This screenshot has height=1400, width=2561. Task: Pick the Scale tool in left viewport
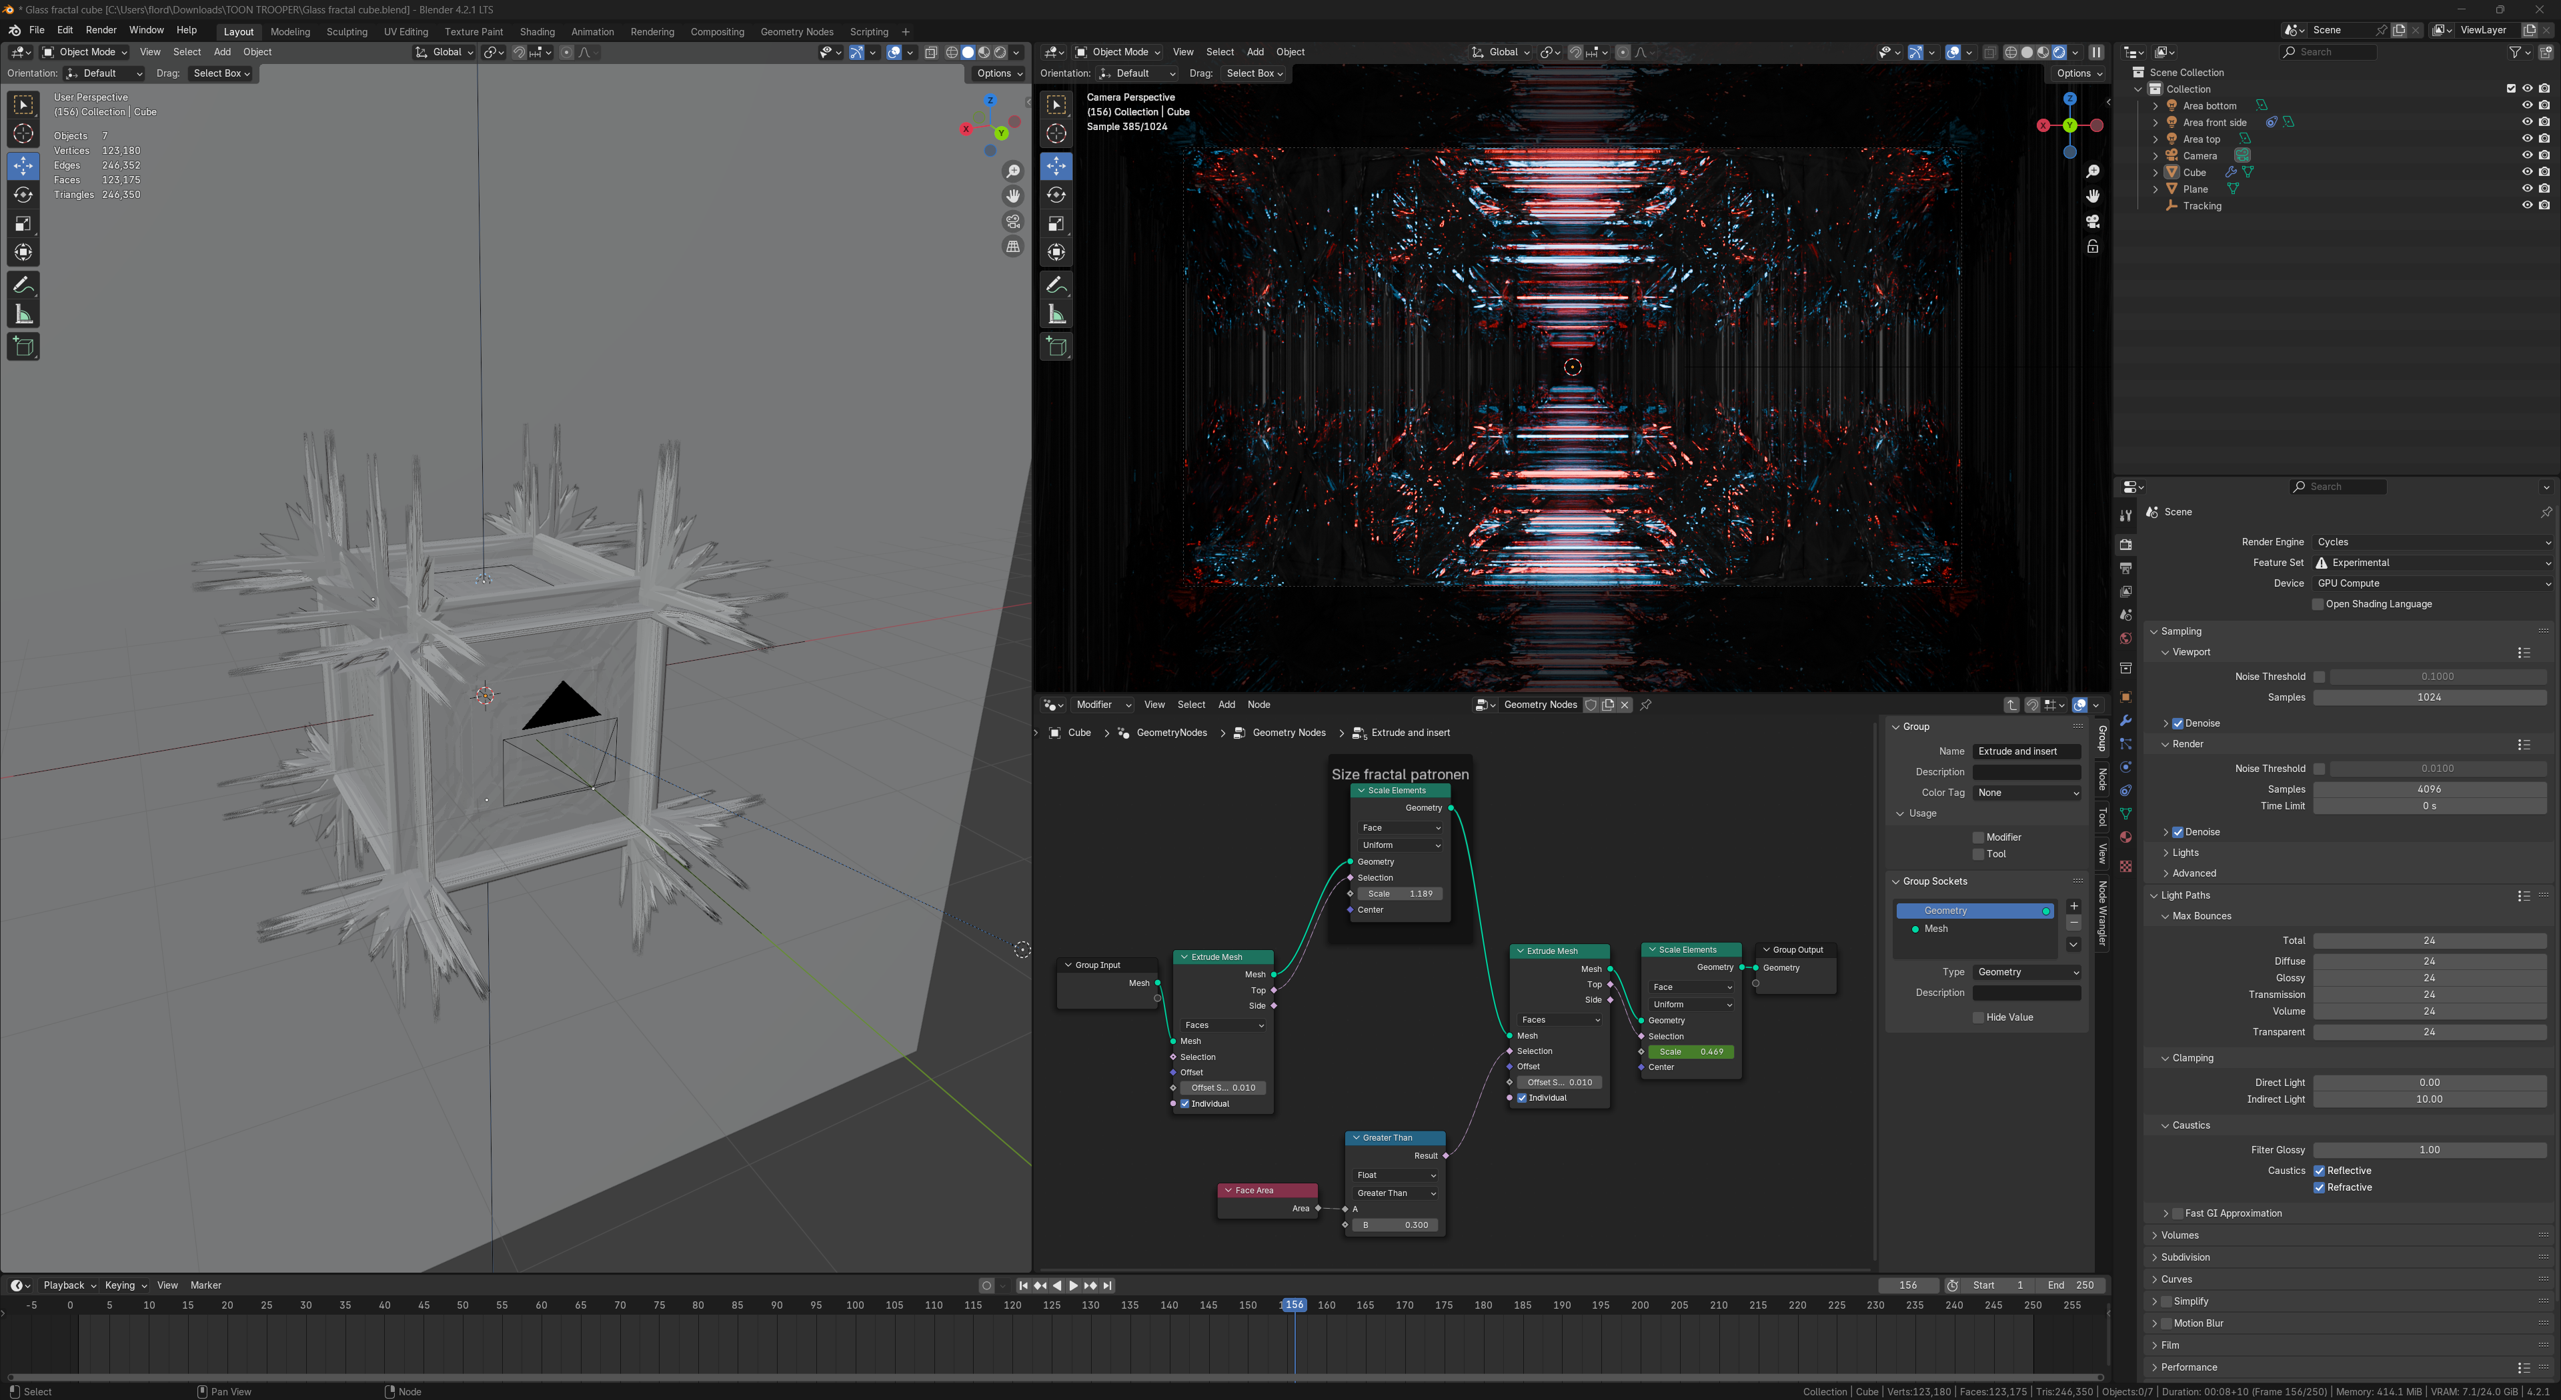[x=23, y=223]
